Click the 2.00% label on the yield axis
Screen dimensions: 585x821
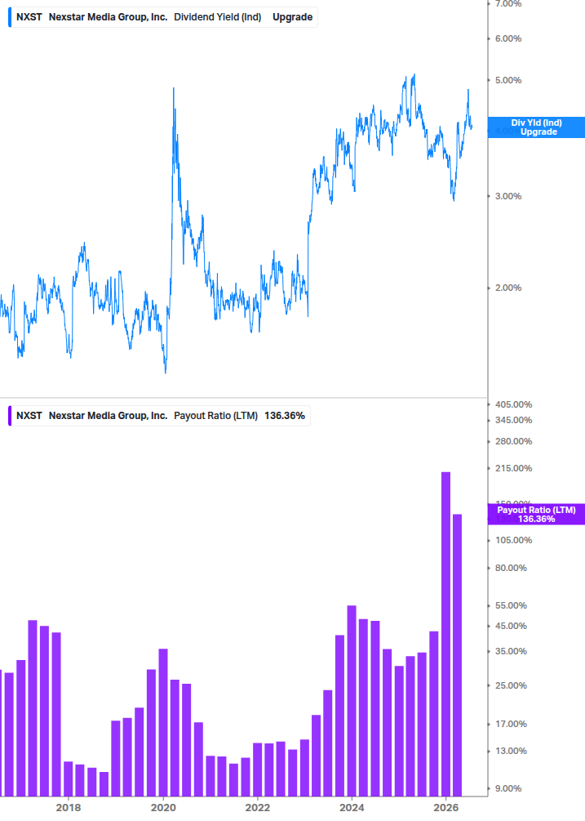click(x=508, y=288)
